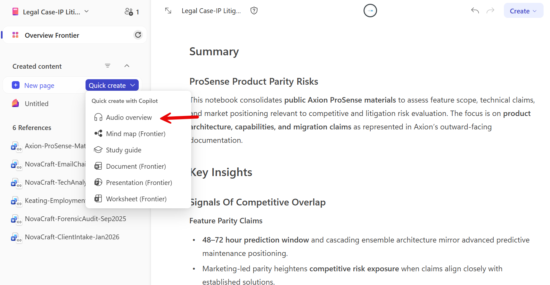This screenshot has width=550, height=285.
Task: Click the expand page arrows icon
Action: tap(168, 11)
